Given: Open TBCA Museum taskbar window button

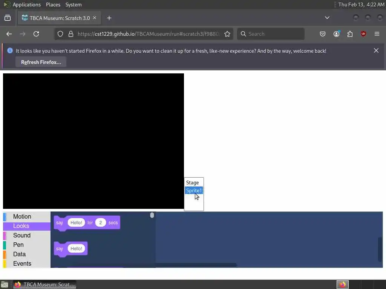Looking at the screenshot, I should click(x=44, y=284).
